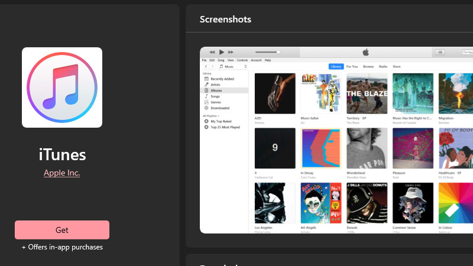Open the File menu in iTunes
This screenshot has height=266, width=473.
204,60
